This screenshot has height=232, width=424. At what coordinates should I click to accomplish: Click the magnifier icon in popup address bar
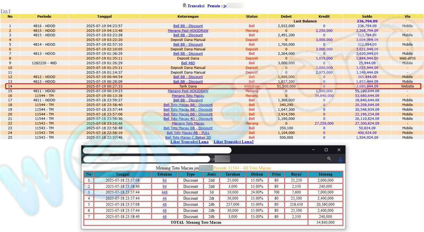pyautogui.click(x=329, y=159)
